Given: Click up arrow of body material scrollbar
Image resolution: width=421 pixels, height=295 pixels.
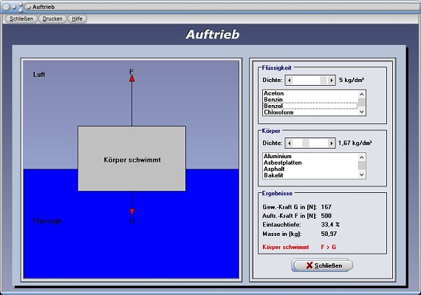Looking at the screenshot, I should pyautogui.click(x=362, y=157).
